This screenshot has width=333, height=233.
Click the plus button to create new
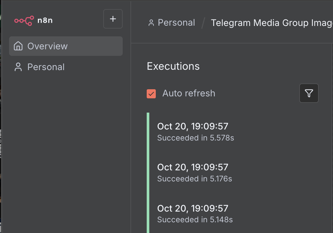pos(113,19)
